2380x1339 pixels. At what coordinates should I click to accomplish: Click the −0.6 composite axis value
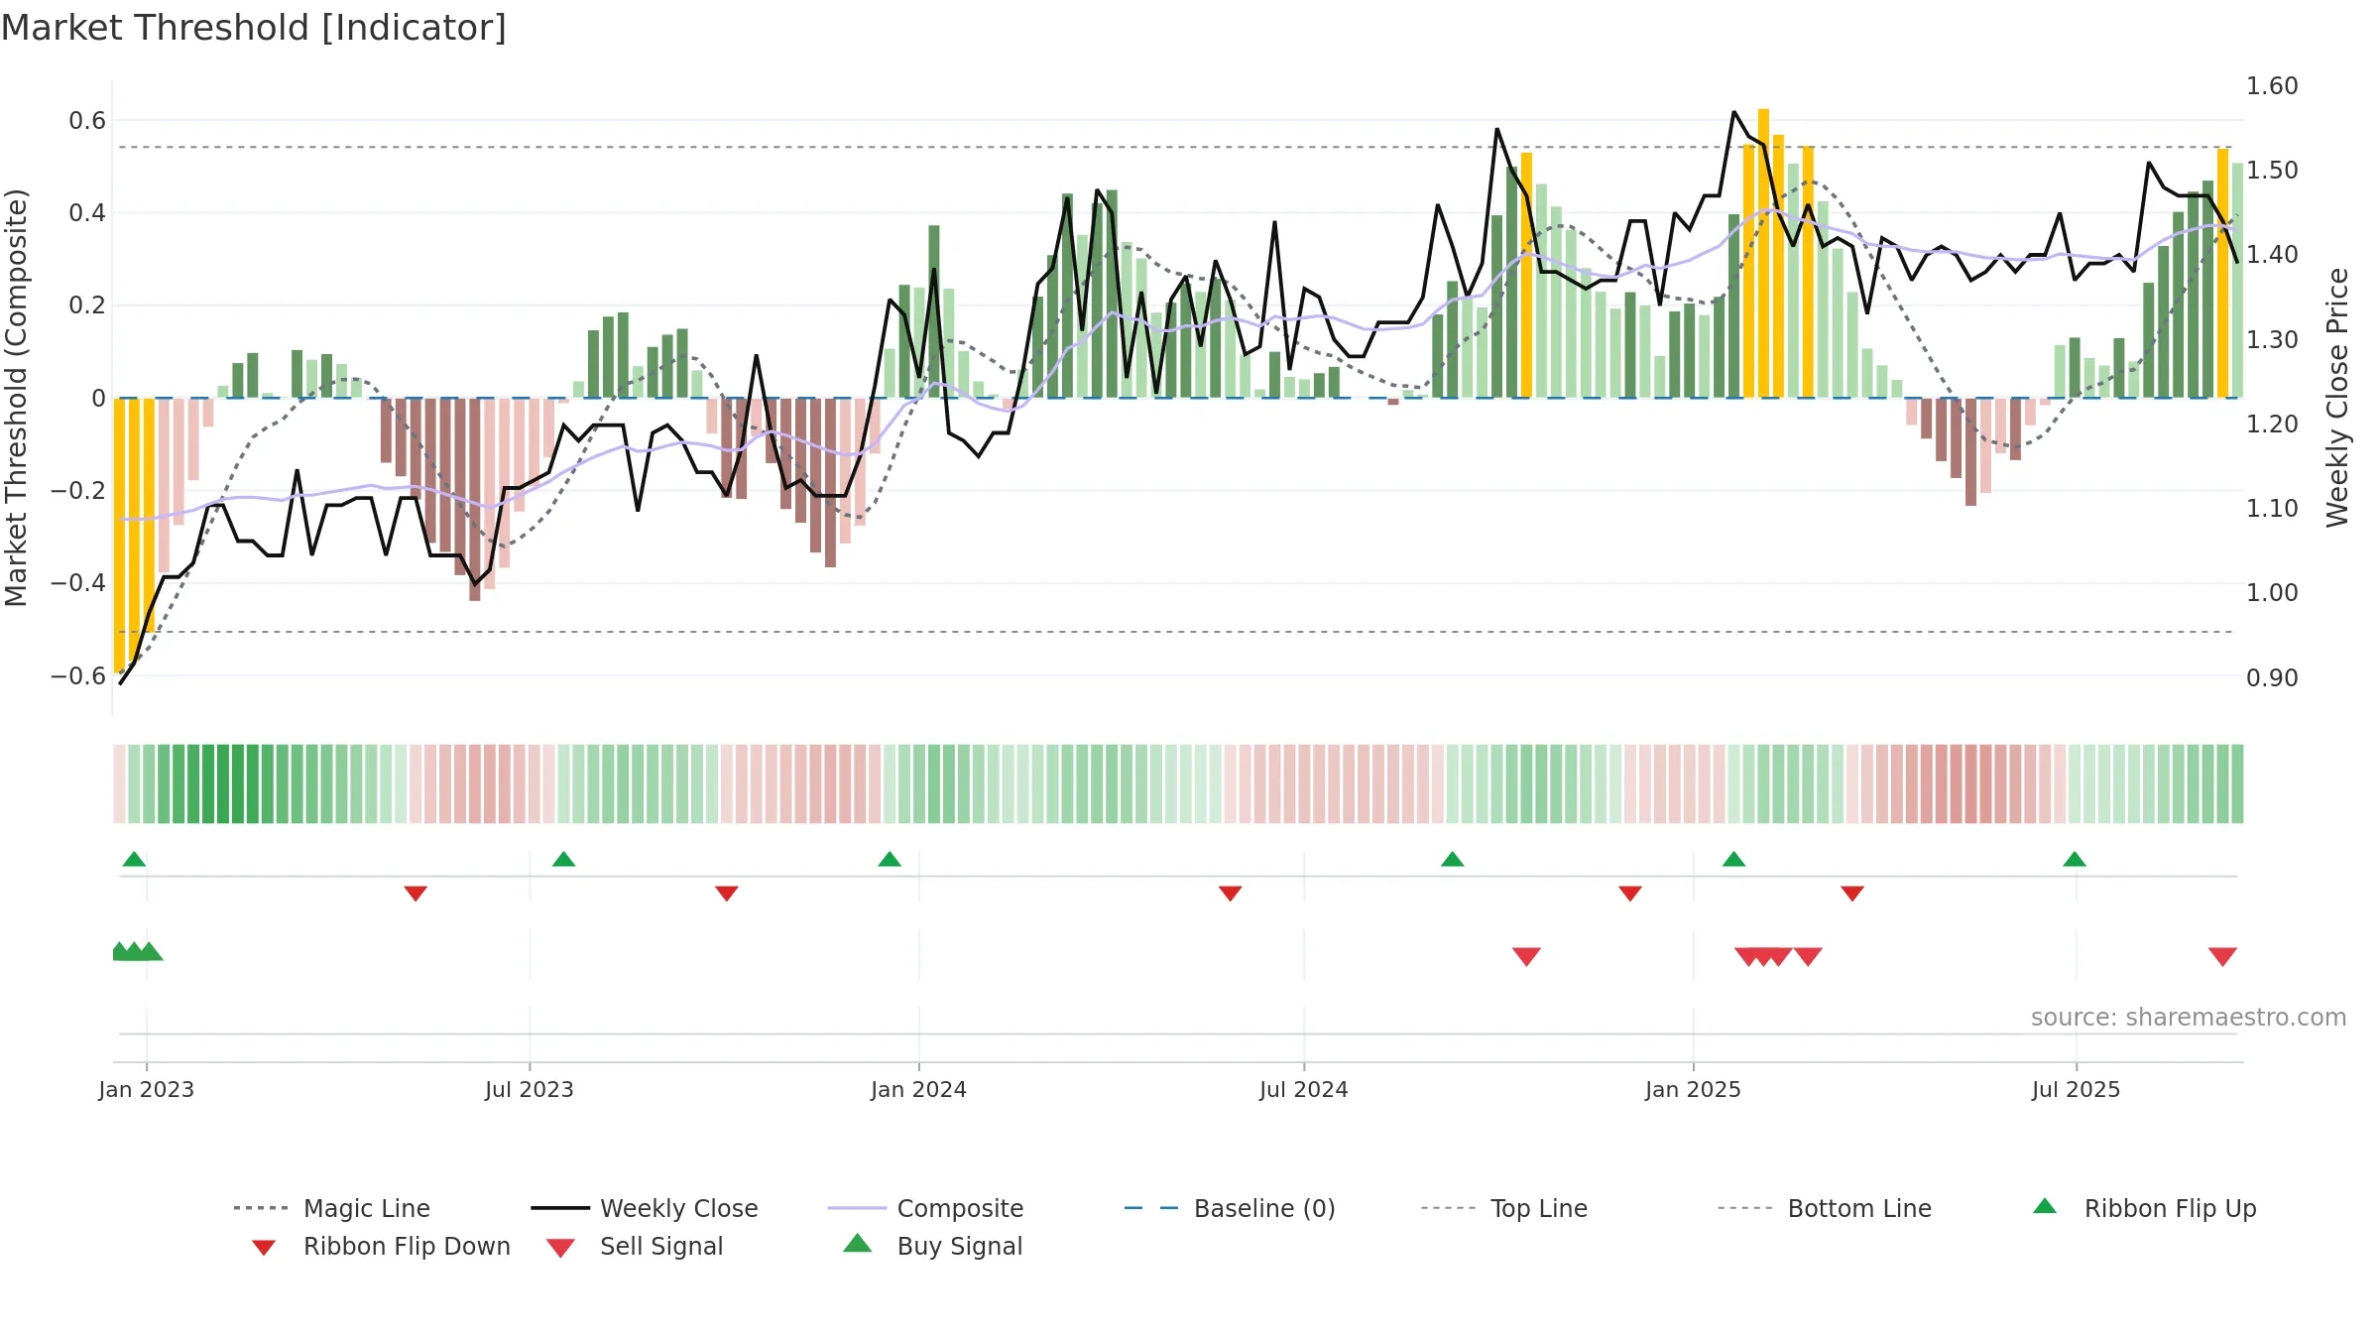point(78,676)
